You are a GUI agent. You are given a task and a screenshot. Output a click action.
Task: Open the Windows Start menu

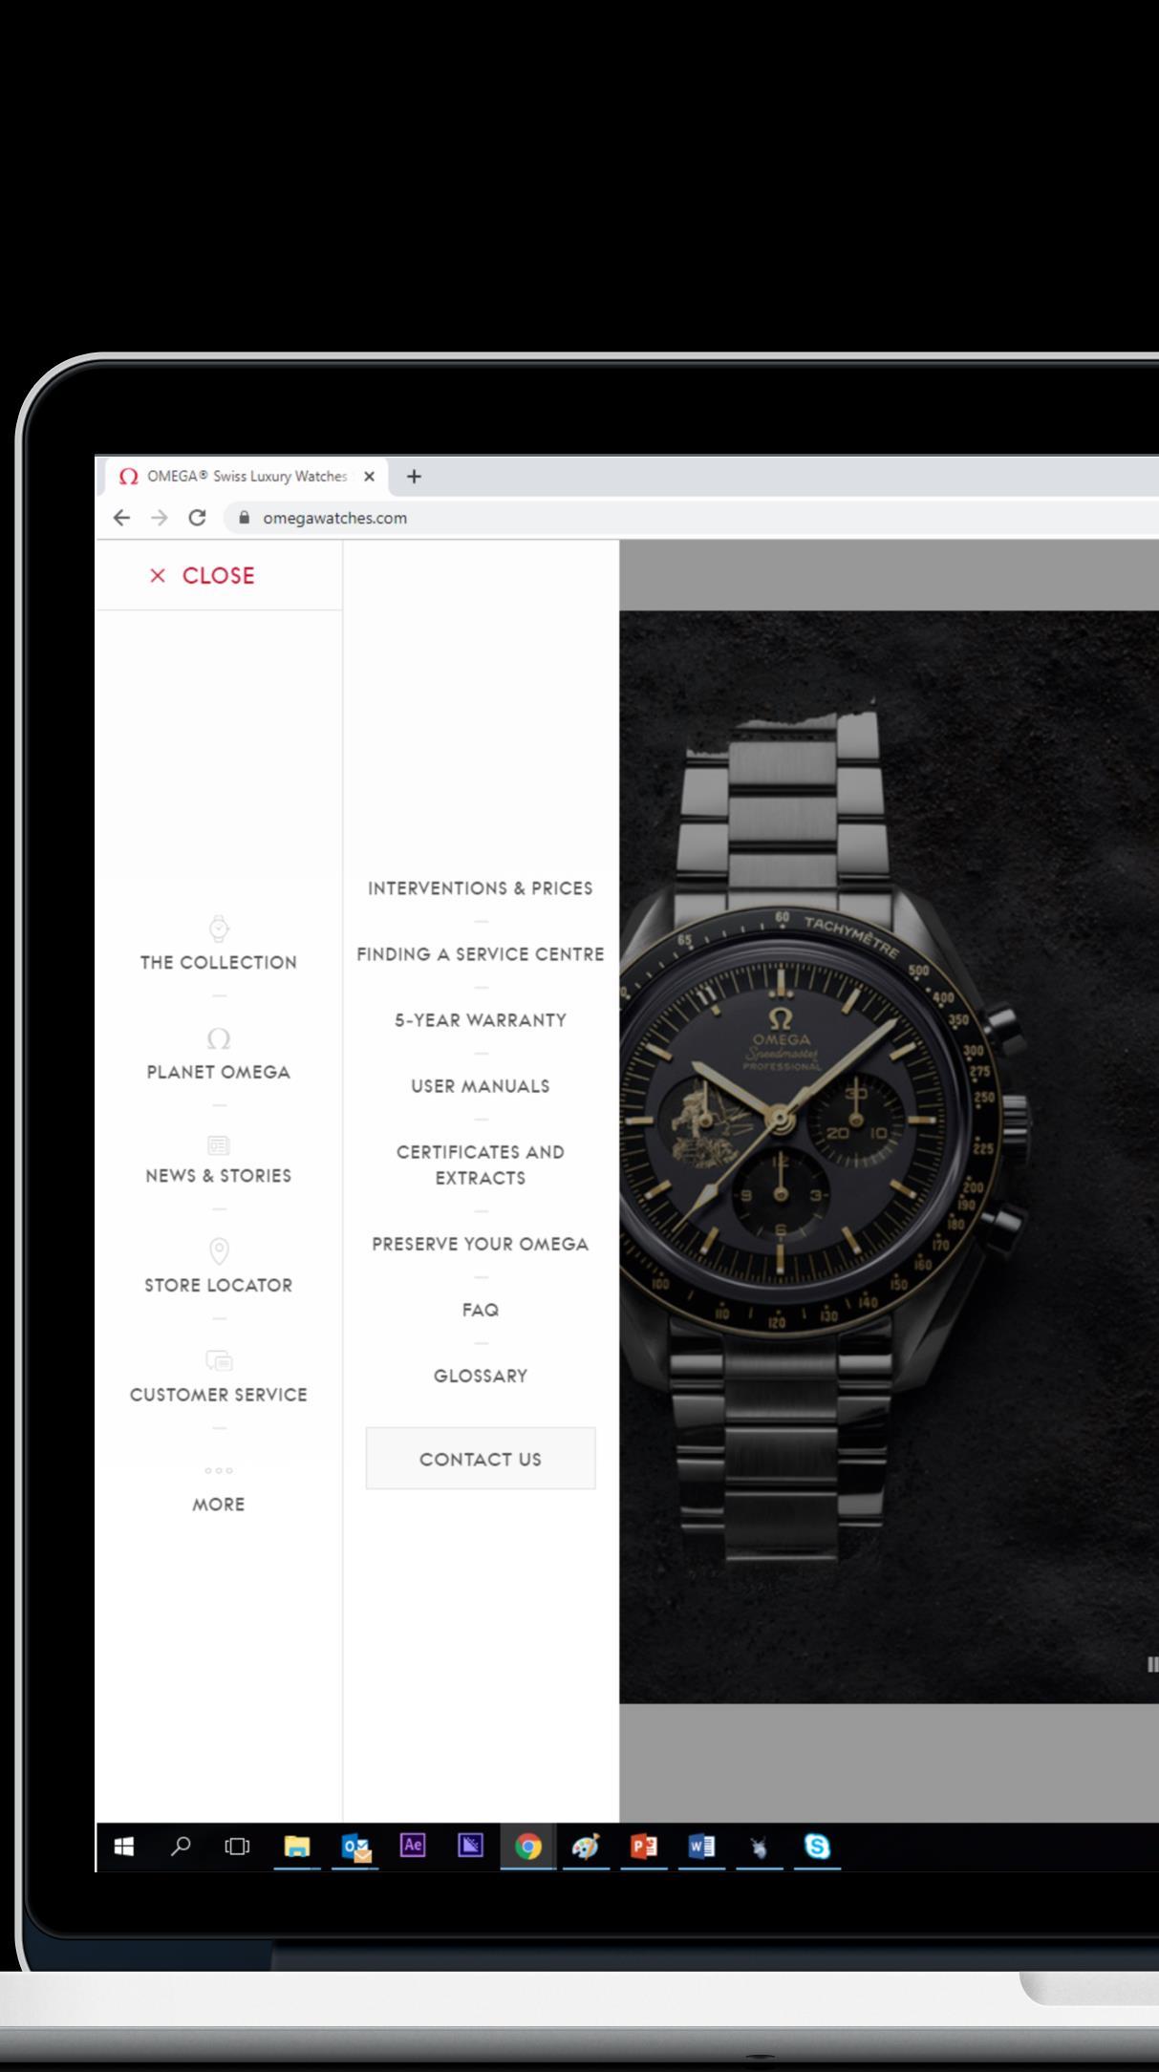(124, 1848)
